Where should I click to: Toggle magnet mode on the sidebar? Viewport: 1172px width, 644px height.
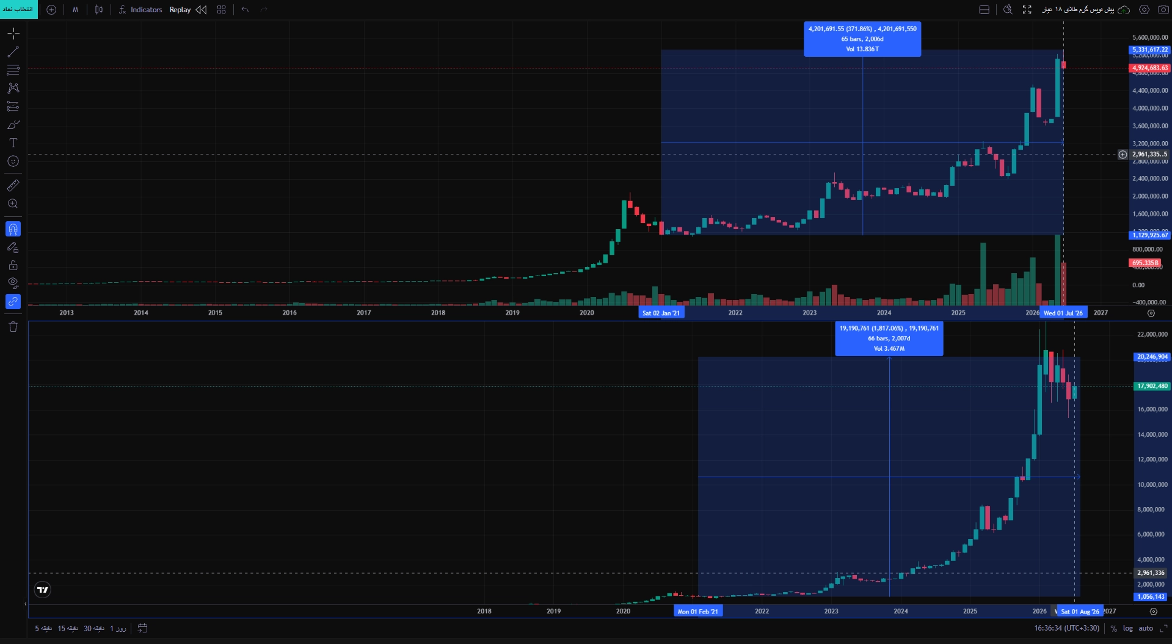coord(13,229)
